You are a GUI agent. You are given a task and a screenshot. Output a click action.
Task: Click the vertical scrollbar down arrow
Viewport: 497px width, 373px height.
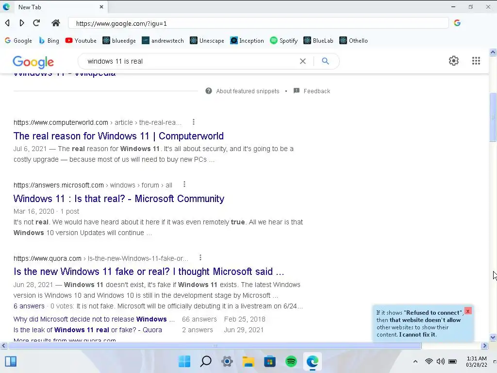click(x=493, y=338)
